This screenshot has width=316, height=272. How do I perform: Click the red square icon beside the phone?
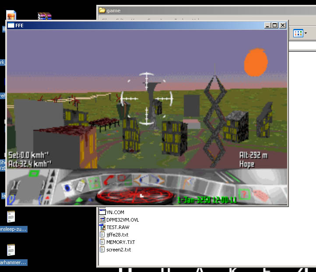click(122, 178)
